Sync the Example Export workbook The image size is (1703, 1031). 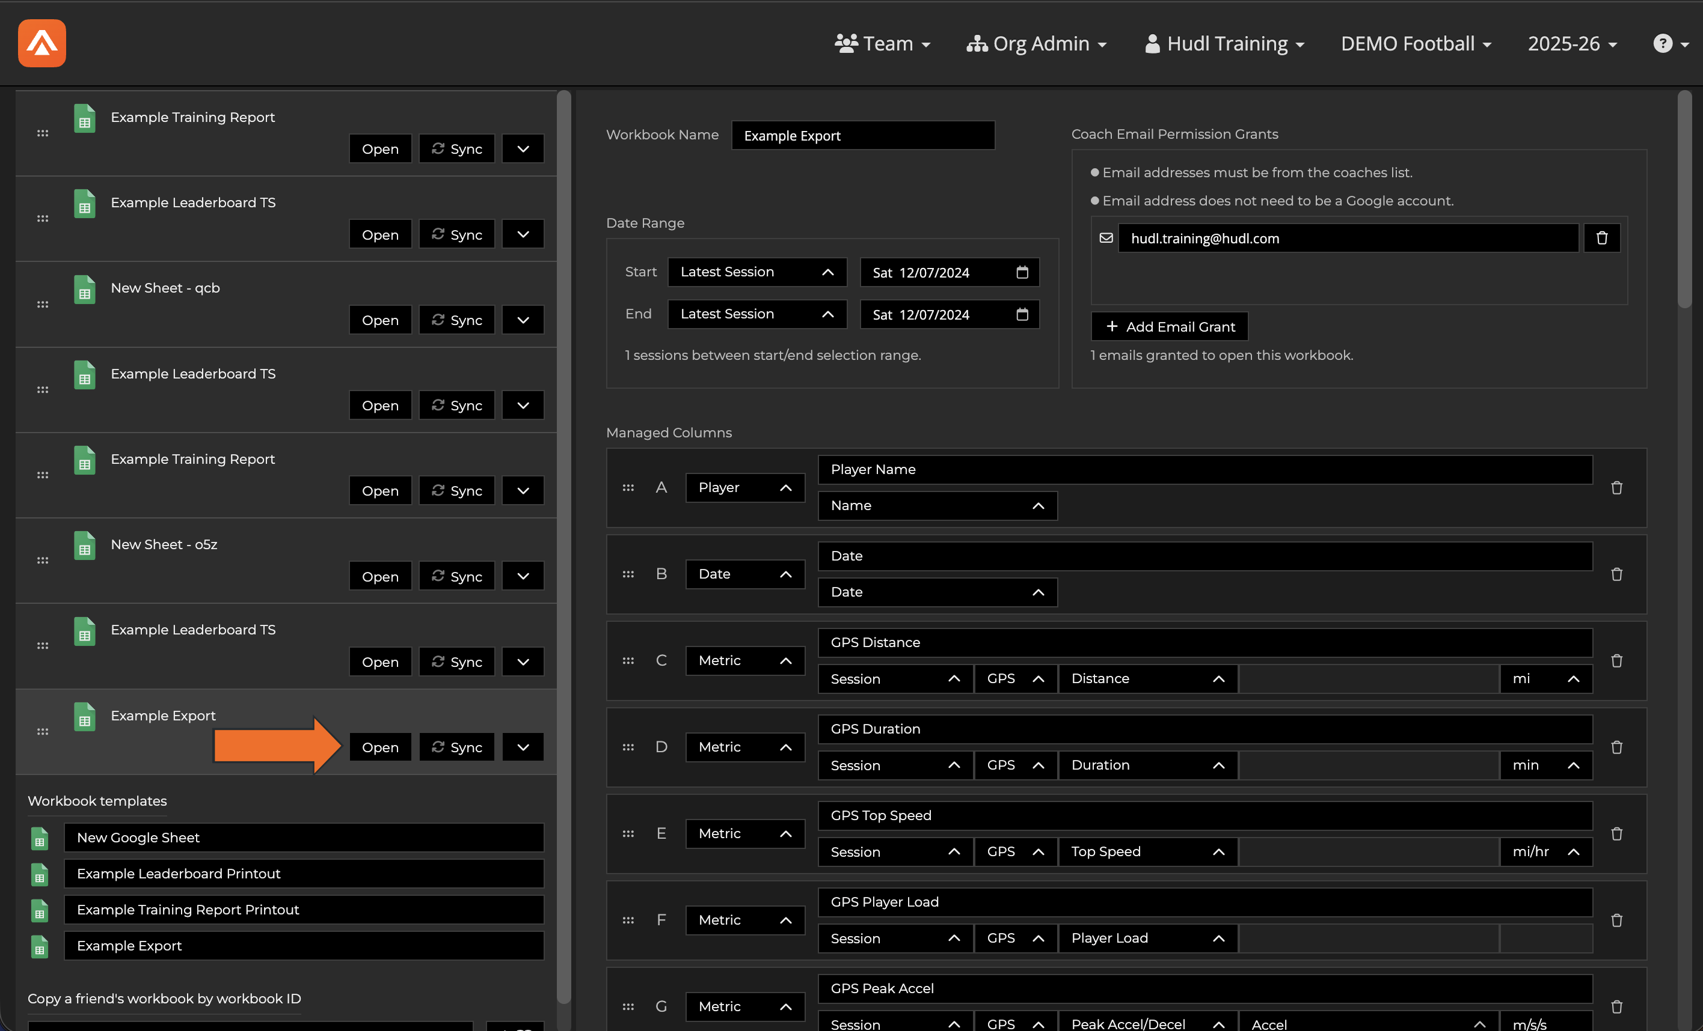coord(457,747)
